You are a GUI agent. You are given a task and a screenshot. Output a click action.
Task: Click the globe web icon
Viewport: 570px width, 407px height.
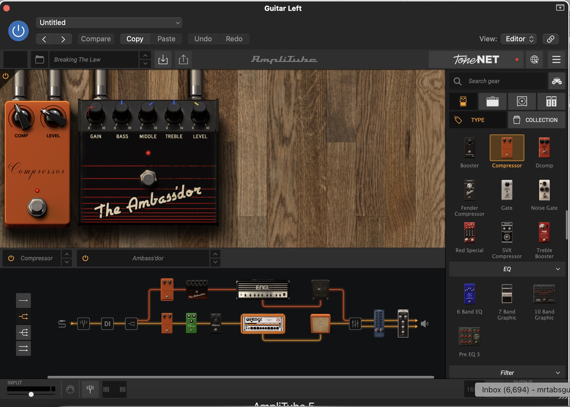click(x=534, y=60)
